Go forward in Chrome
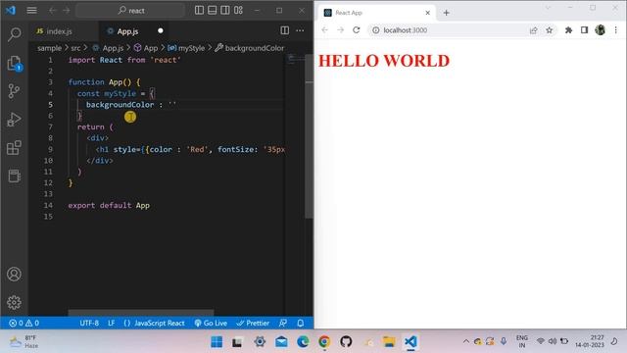The height and width of the screenshot is (353, 627). tap(340, 30)
